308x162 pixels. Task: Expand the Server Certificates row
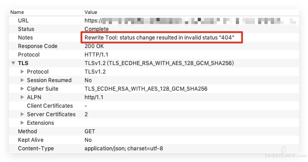[x=22, y=114]
